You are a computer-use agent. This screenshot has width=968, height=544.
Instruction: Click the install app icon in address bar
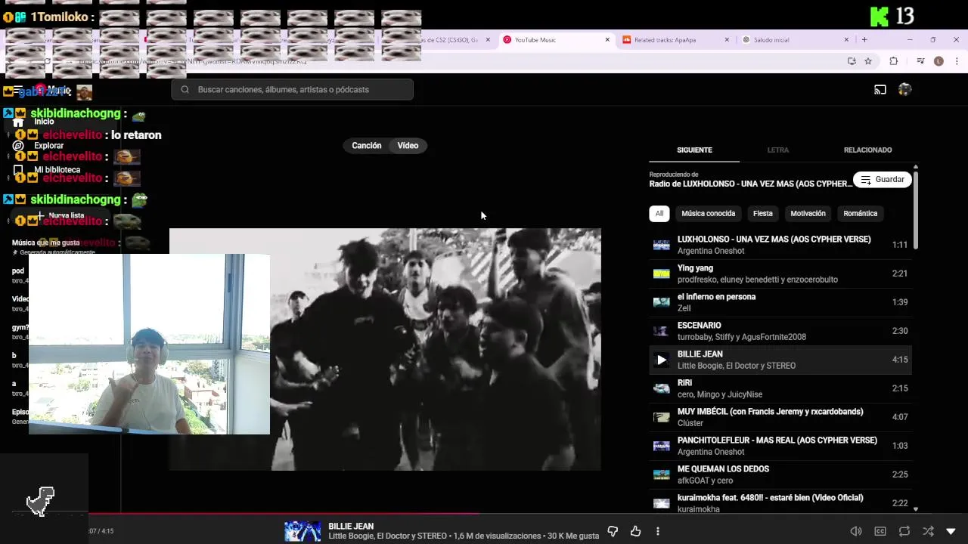(x=852, y=61)
